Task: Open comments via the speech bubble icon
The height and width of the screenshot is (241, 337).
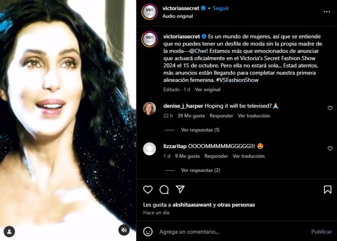Action: [x=164, y=190]
